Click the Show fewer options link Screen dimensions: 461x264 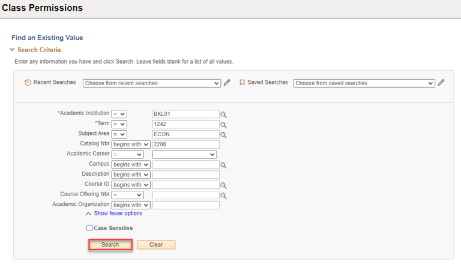click(x=118, y=213)
